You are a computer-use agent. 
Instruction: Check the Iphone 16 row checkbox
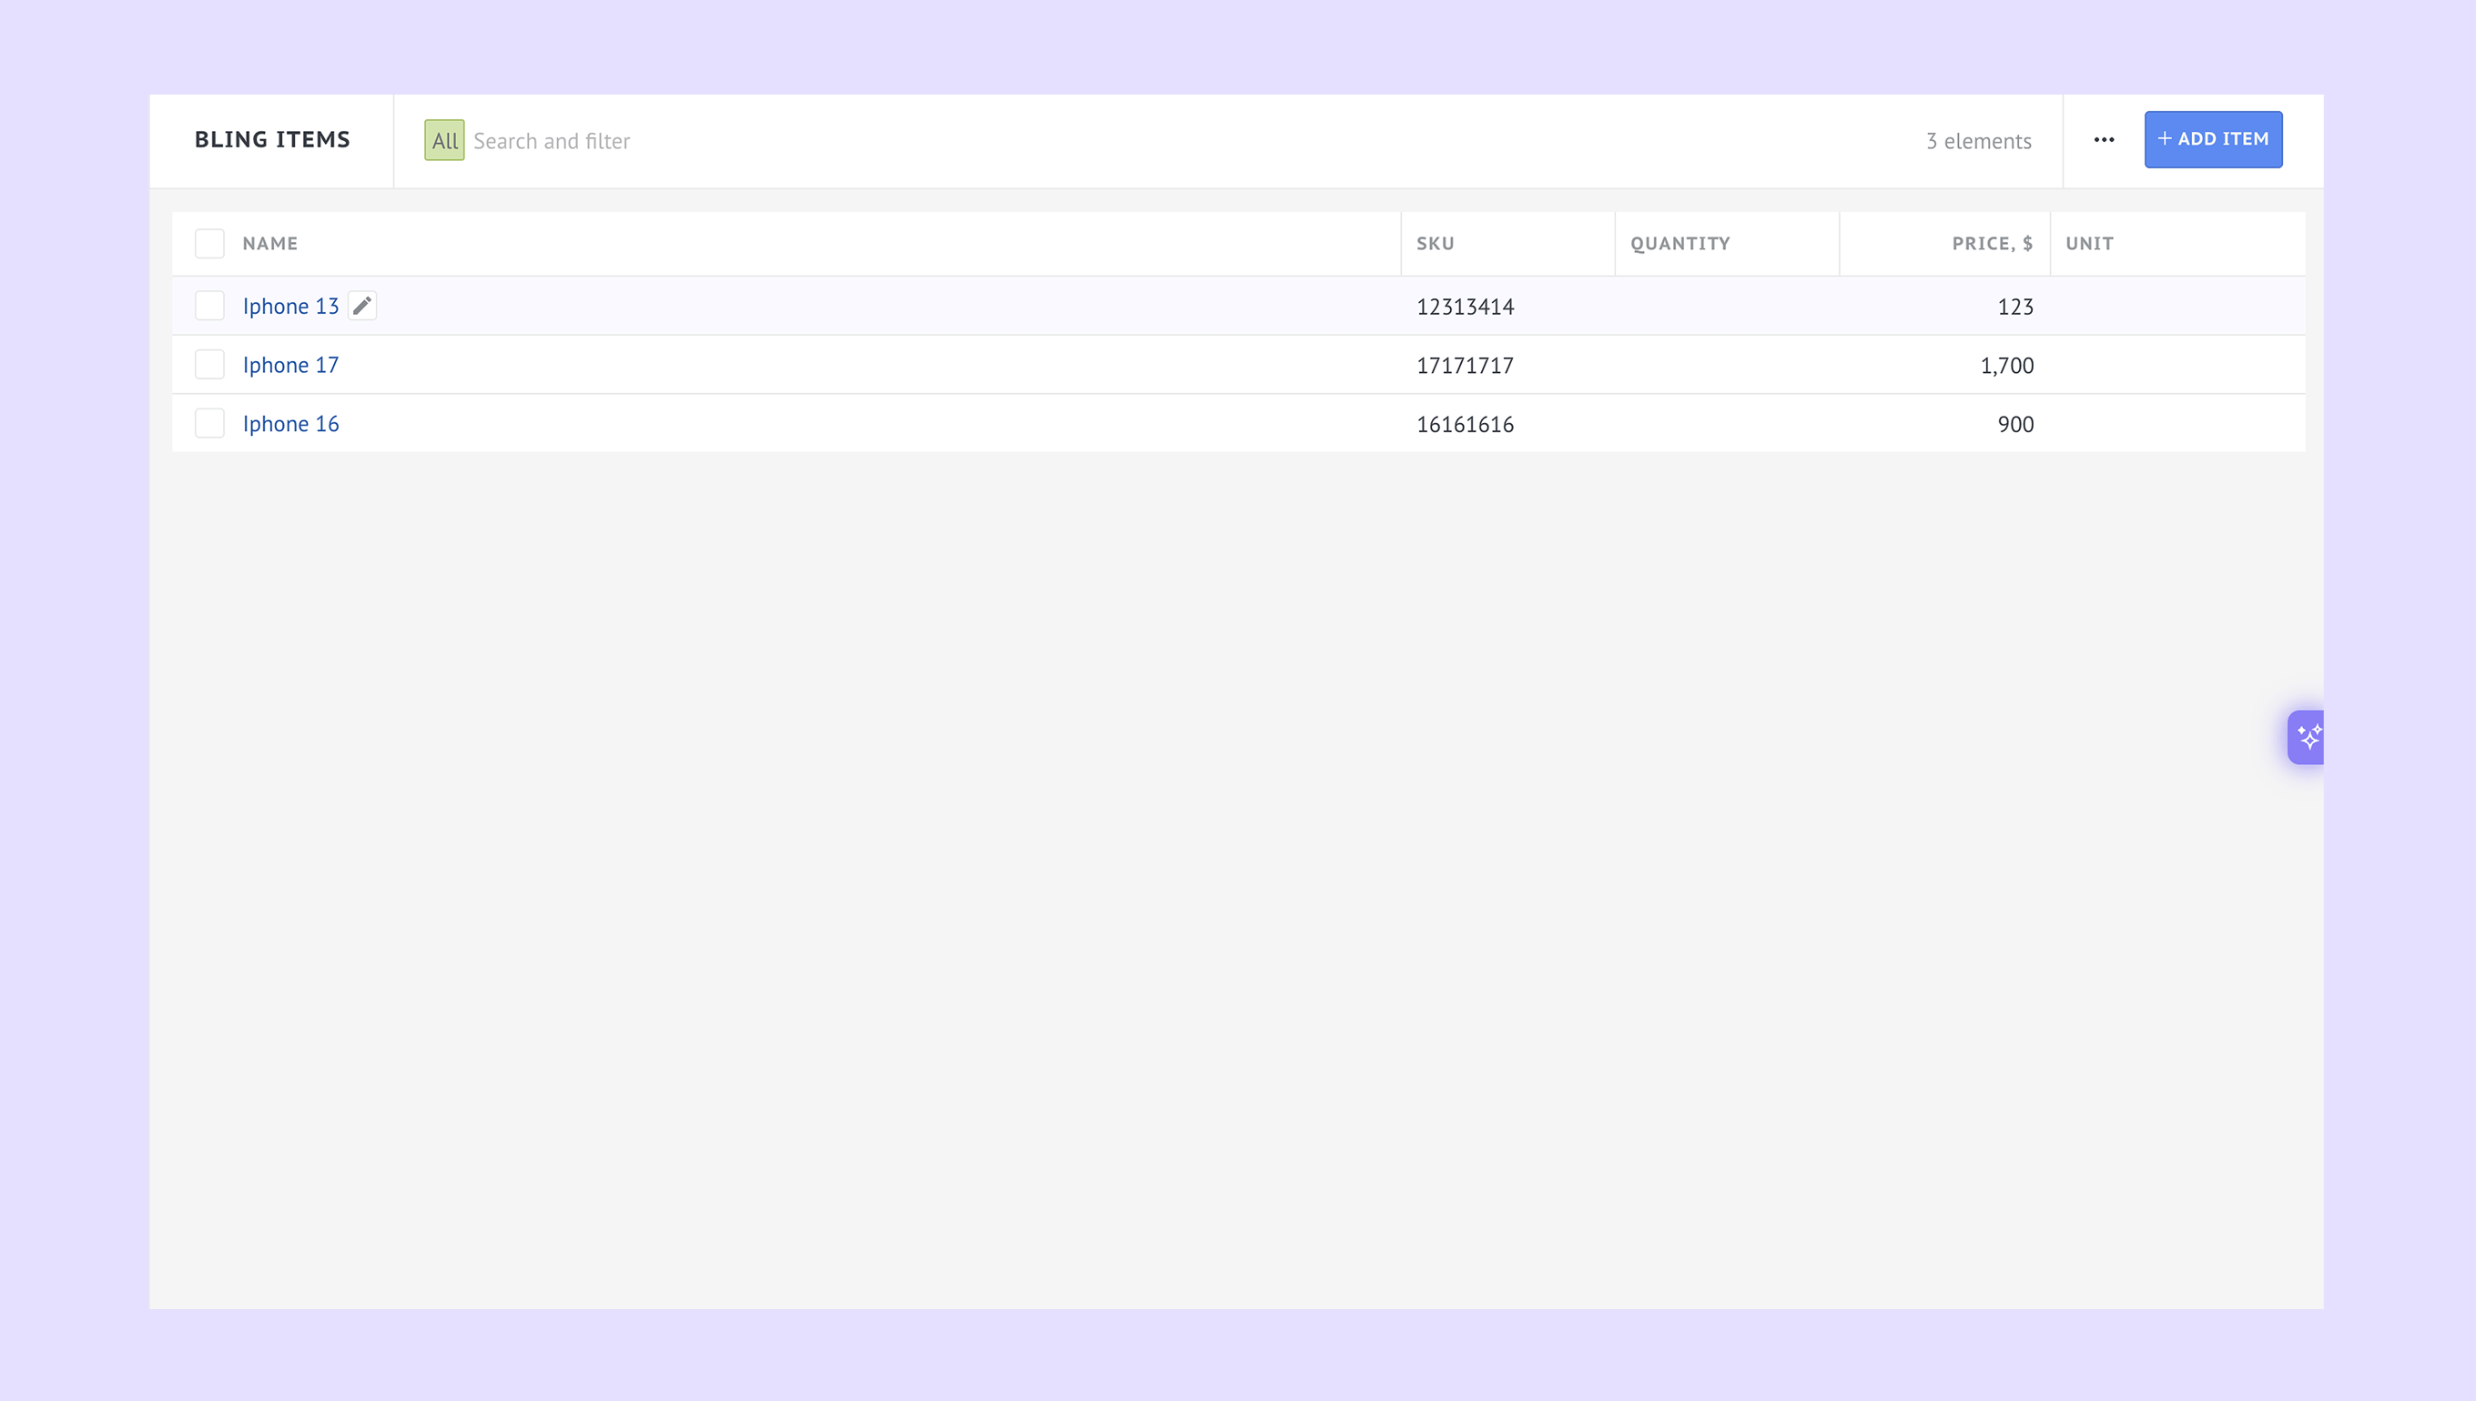pos(208,423)
